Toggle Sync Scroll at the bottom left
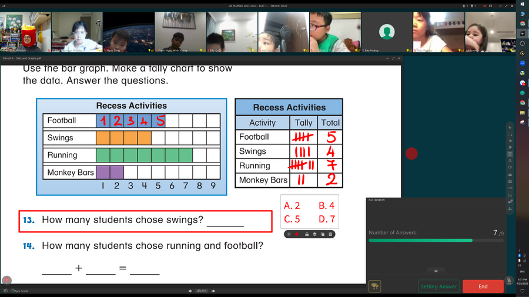This screenshot has width=529, height=297. 19,291
